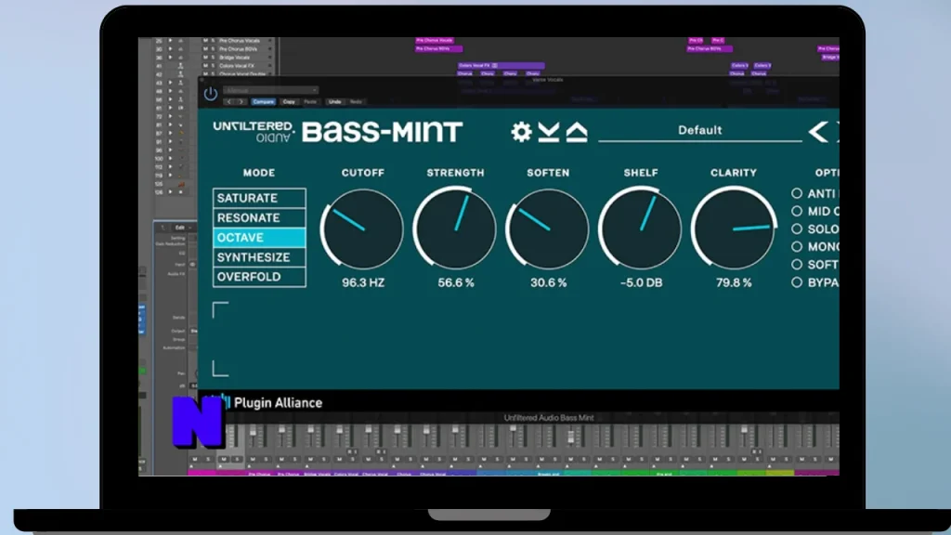Open the plugin setting dropdown menu
This screenshot has width=951, height=535.
270,90
